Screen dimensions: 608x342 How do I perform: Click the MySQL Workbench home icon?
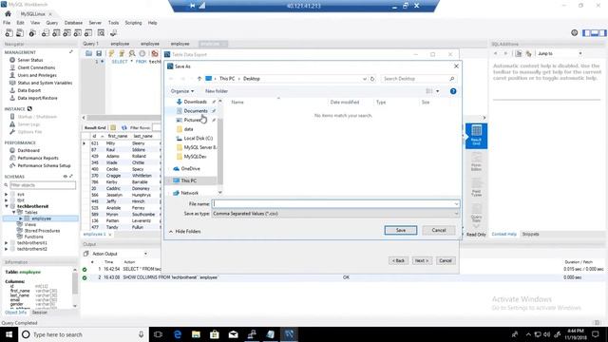point(8,14)
